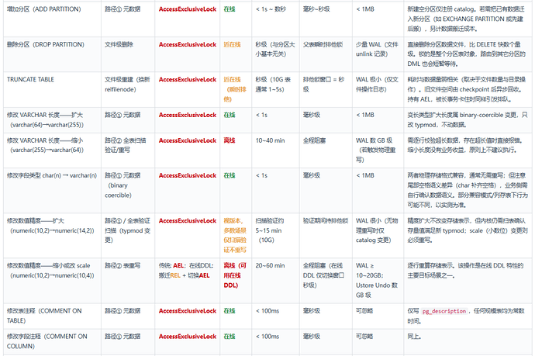Click the '少量 WAL (文件 unlink 记录)' cell
The width and height of the screenshot is (535, 356).
[378, 54]
